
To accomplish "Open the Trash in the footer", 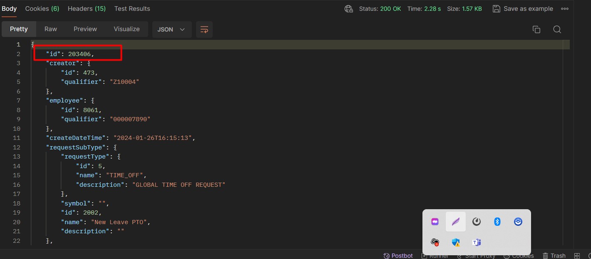I will (554, 256).
